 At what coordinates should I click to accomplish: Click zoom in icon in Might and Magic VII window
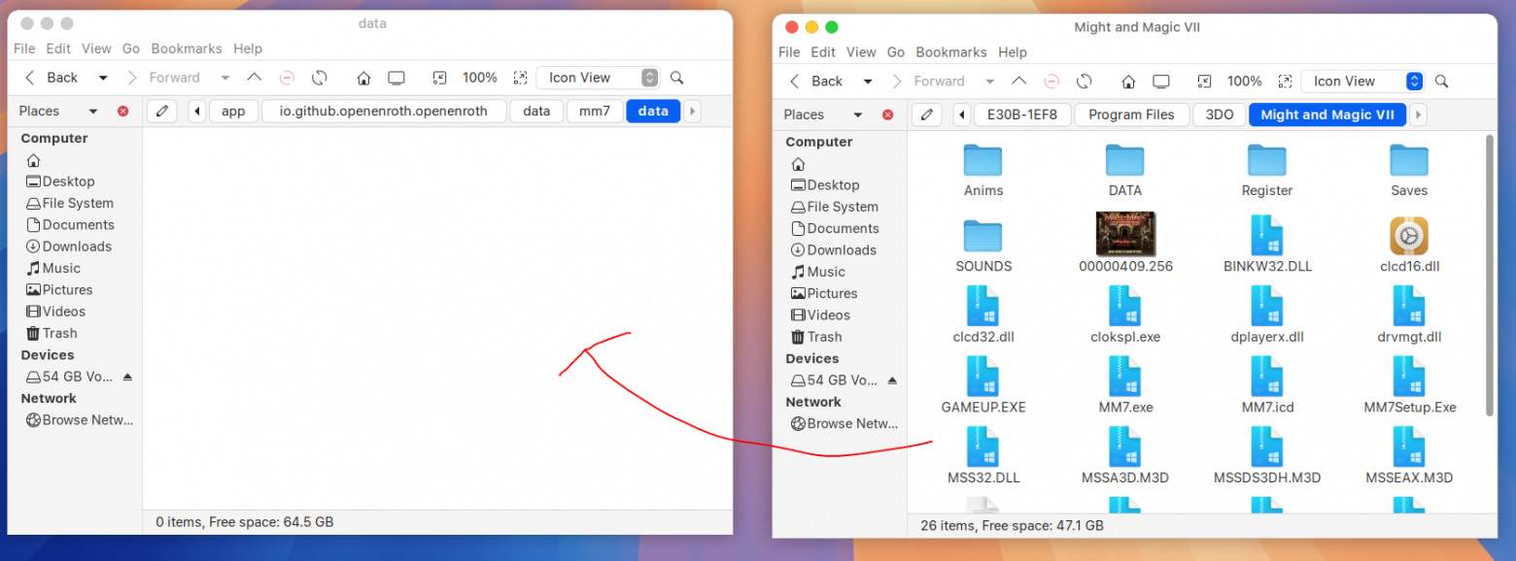[1285, 82]
